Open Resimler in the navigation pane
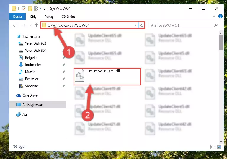This screenshot has width=227, height=159. (32, 79)
